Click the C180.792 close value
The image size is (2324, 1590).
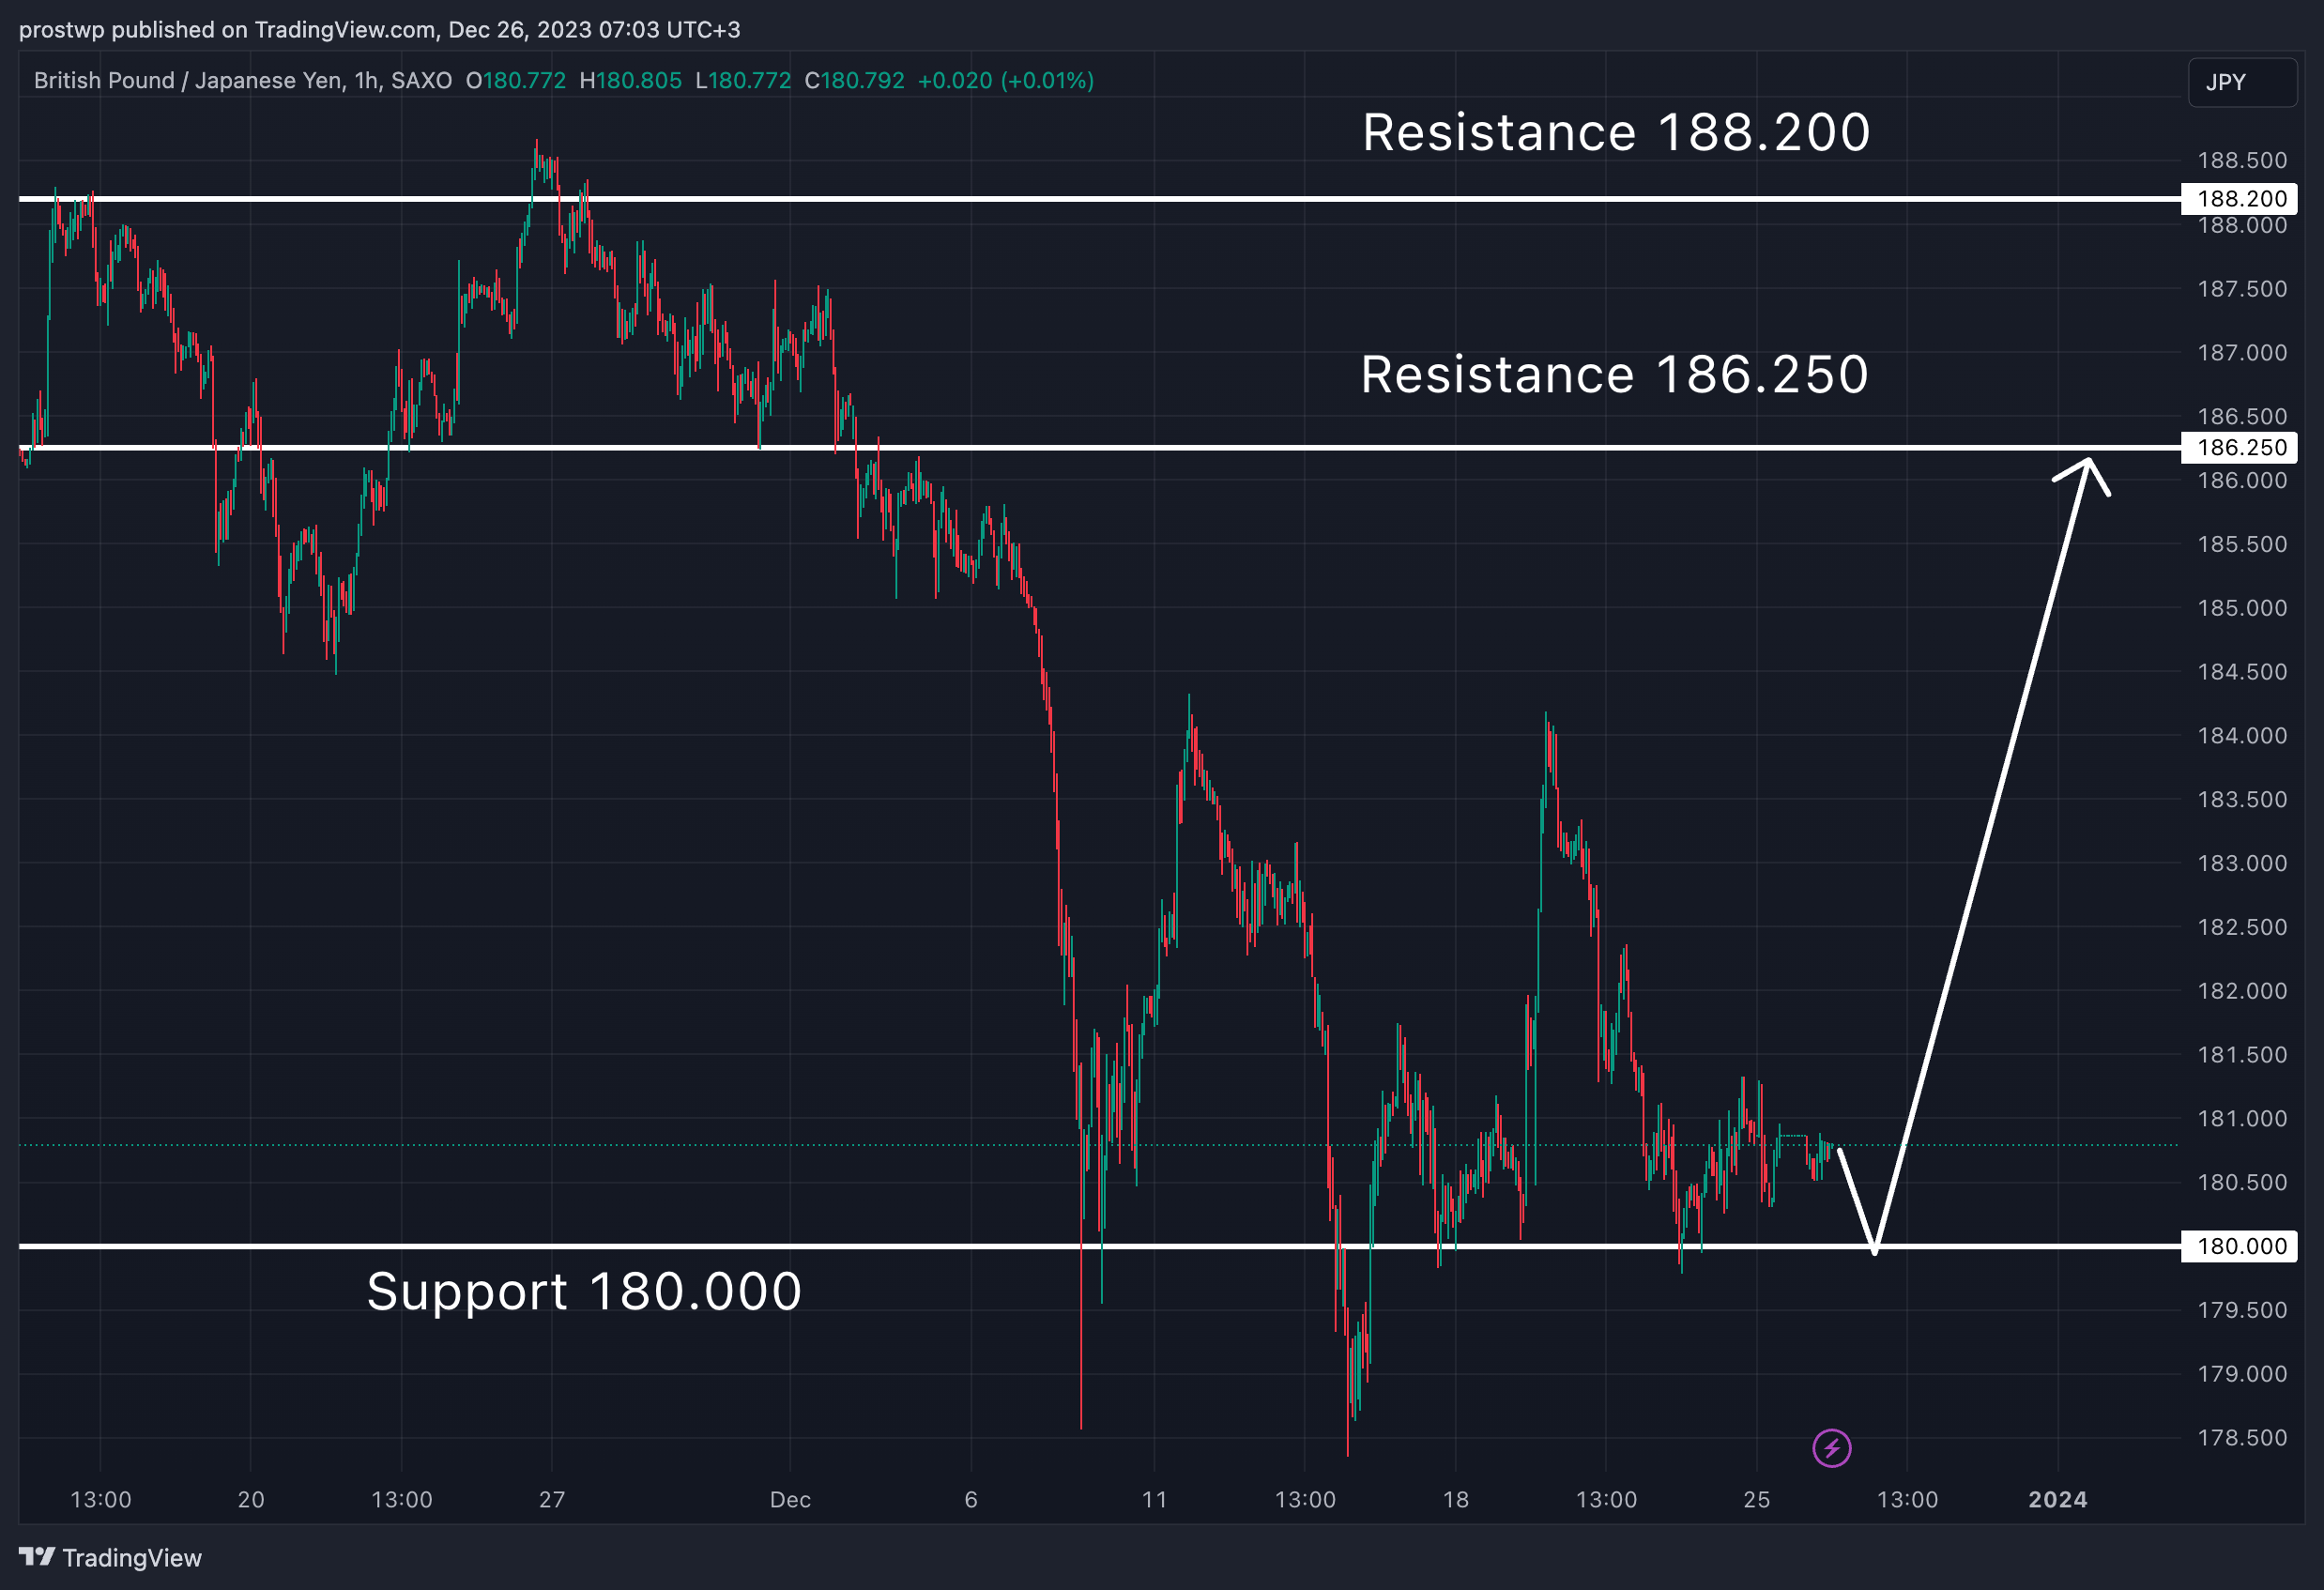pos(855,81)
